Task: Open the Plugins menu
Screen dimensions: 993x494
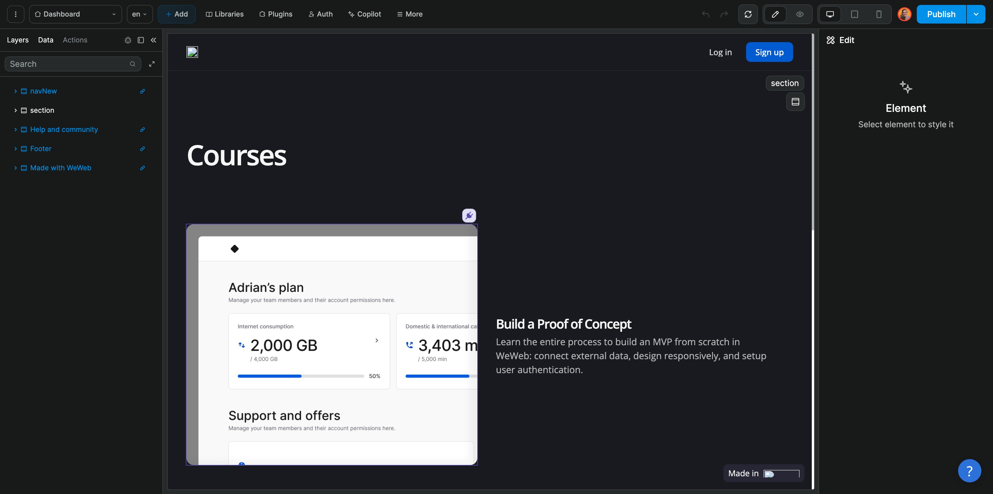Action: [x=276, y=14]
